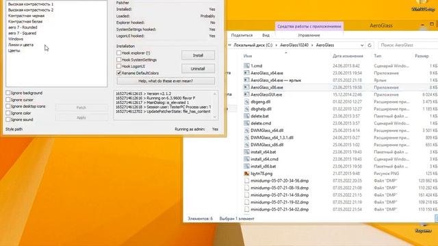Expand the path arrow after AeroGlass10240
The width and height of the screenshot is (438, 246).
point(312,45)
